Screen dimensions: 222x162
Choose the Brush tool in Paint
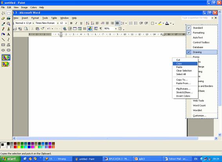click(9, 29)
